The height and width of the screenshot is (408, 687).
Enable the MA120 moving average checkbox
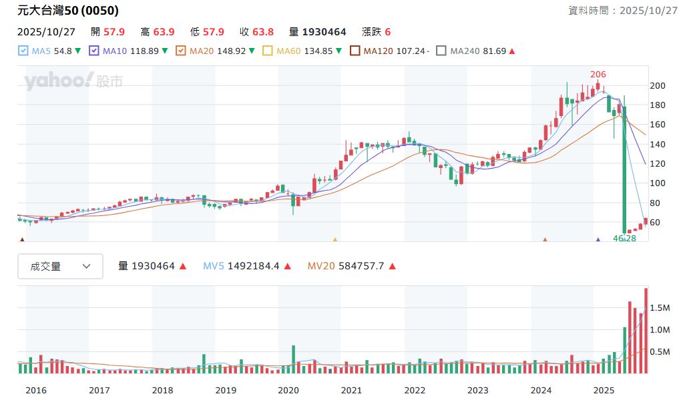(x=355, y=51)
